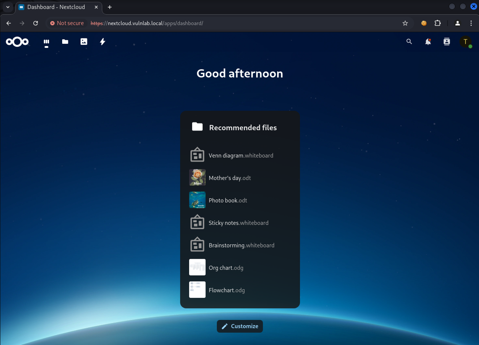479x345 pixels.
Task: Click the Not secure badge
Action: pyautogui.click(x=67, y=23)
